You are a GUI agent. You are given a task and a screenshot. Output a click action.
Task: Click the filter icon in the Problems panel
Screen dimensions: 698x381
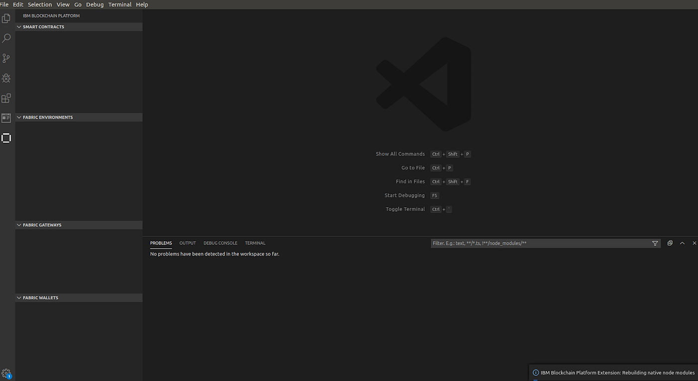[655, 243]
